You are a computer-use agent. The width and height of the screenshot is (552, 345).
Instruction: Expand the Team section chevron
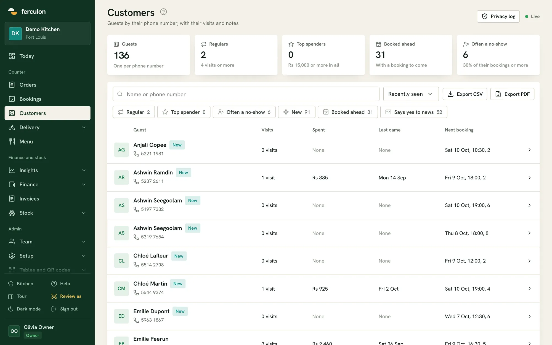pos(84,242)
